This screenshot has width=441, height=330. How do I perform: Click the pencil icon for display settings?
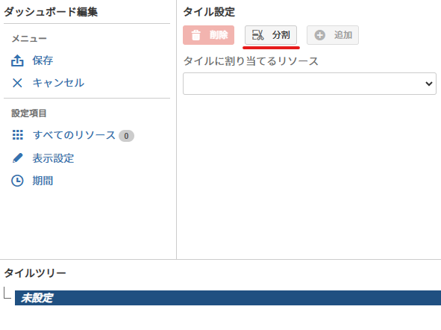(x=17, y=158)
